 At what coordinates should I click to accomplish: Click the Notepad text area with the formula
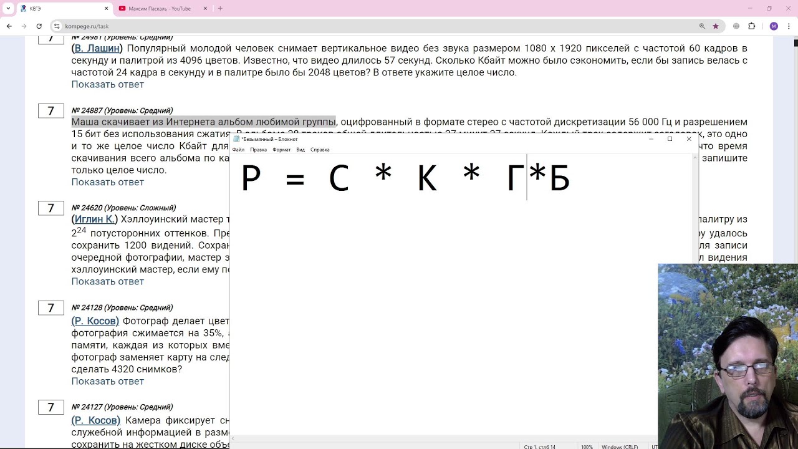[461, 294]
